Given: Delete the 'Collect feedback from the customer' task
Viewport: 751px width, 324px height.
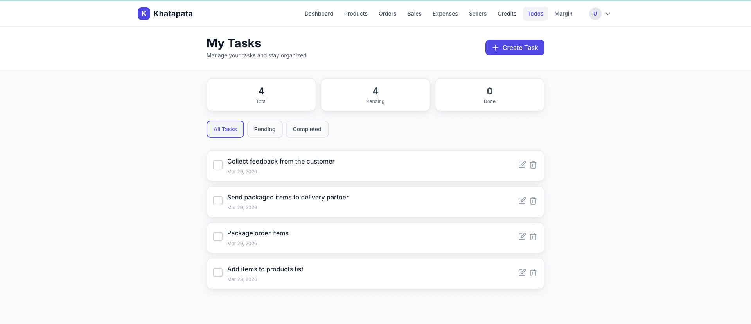Looking at the screenshot, I should click(533, 165).
